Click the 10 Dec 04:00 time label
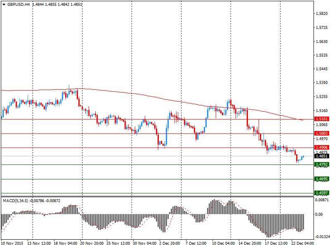330x248 pixels. click(x=223, y=243)
